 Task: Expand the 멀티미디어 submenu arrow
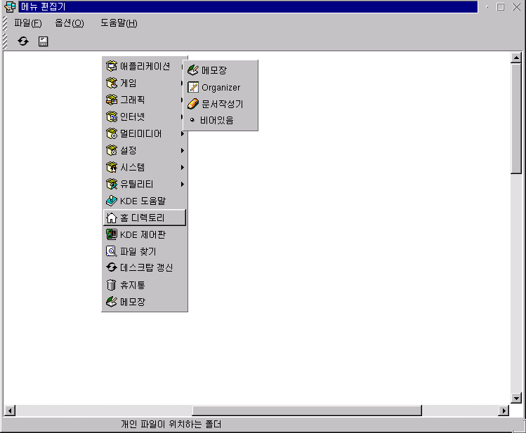tap(182, 134)
